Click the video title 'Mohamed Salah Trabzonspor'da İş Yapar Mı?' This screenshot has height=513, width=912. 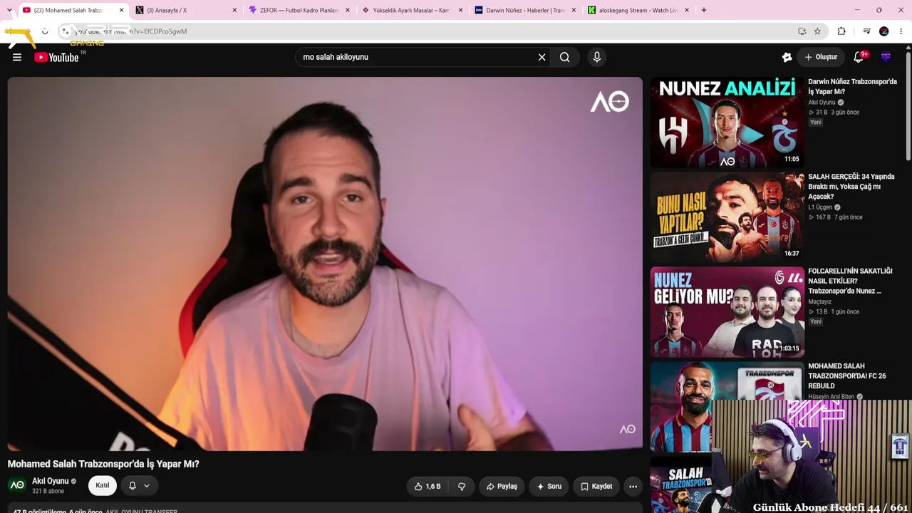[x=103, y=464]
